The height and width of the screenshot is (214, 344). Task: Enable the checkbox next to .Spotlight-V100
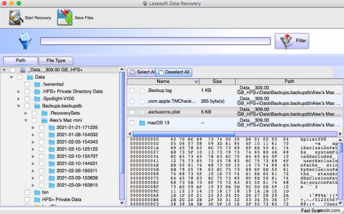27,98
